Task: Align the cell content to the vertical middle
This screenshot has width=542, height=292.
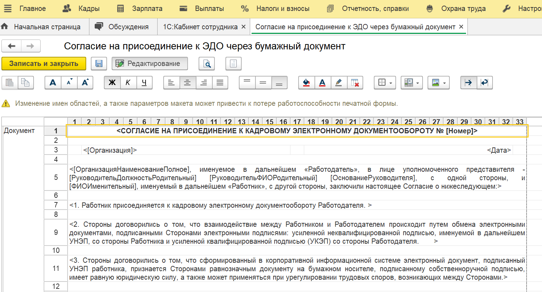Action: coord(263,83)
